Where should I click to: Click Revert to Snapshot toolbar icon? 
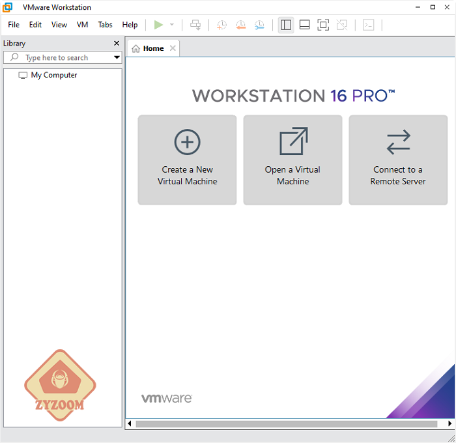241,25
